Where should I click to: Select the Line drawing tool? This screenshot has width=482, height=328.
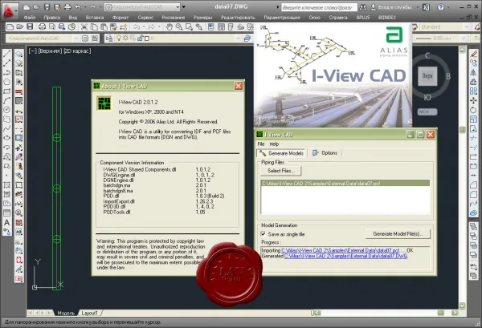click(6, 54)
